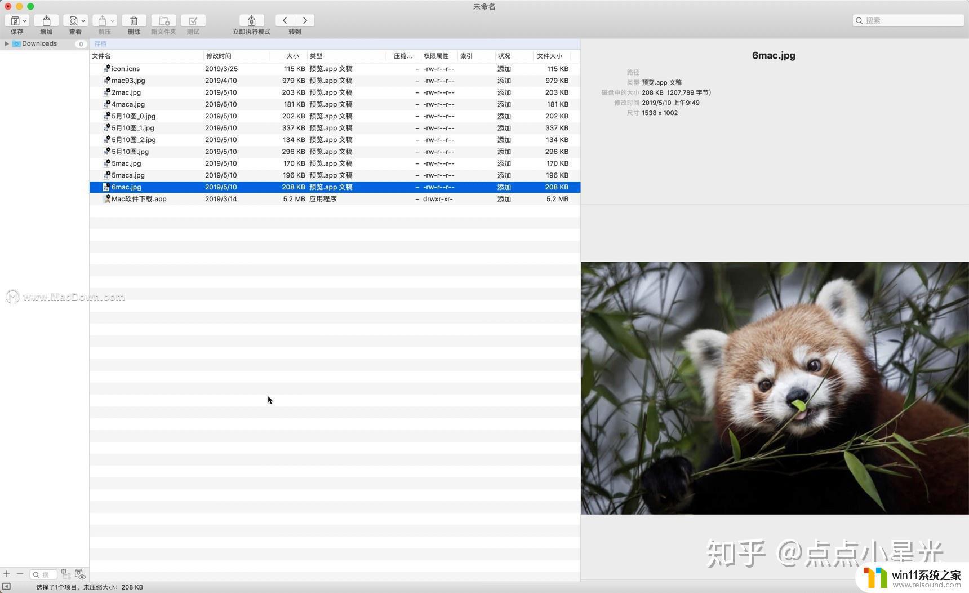Sort by 文件大小 column header

pyautogui.click(x=552, y=56)
